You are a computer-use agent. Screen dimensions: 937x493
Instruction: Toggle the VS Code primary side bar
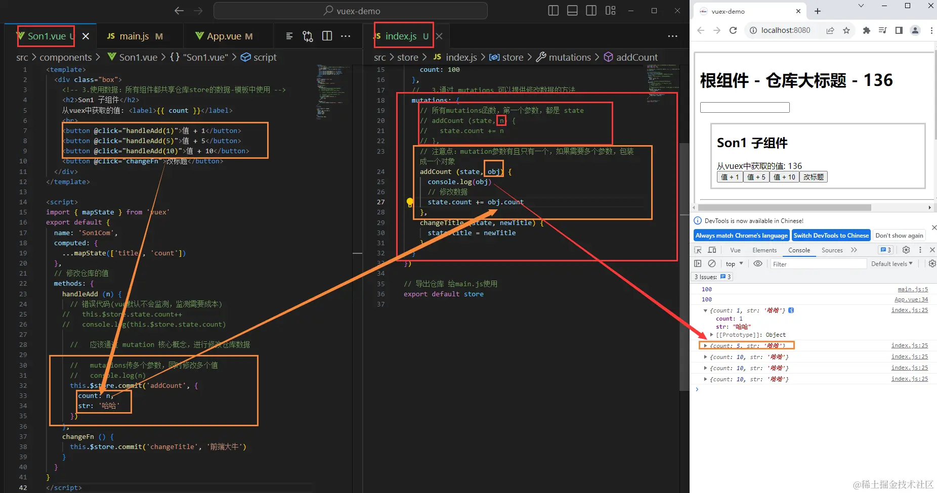point(553,11)
